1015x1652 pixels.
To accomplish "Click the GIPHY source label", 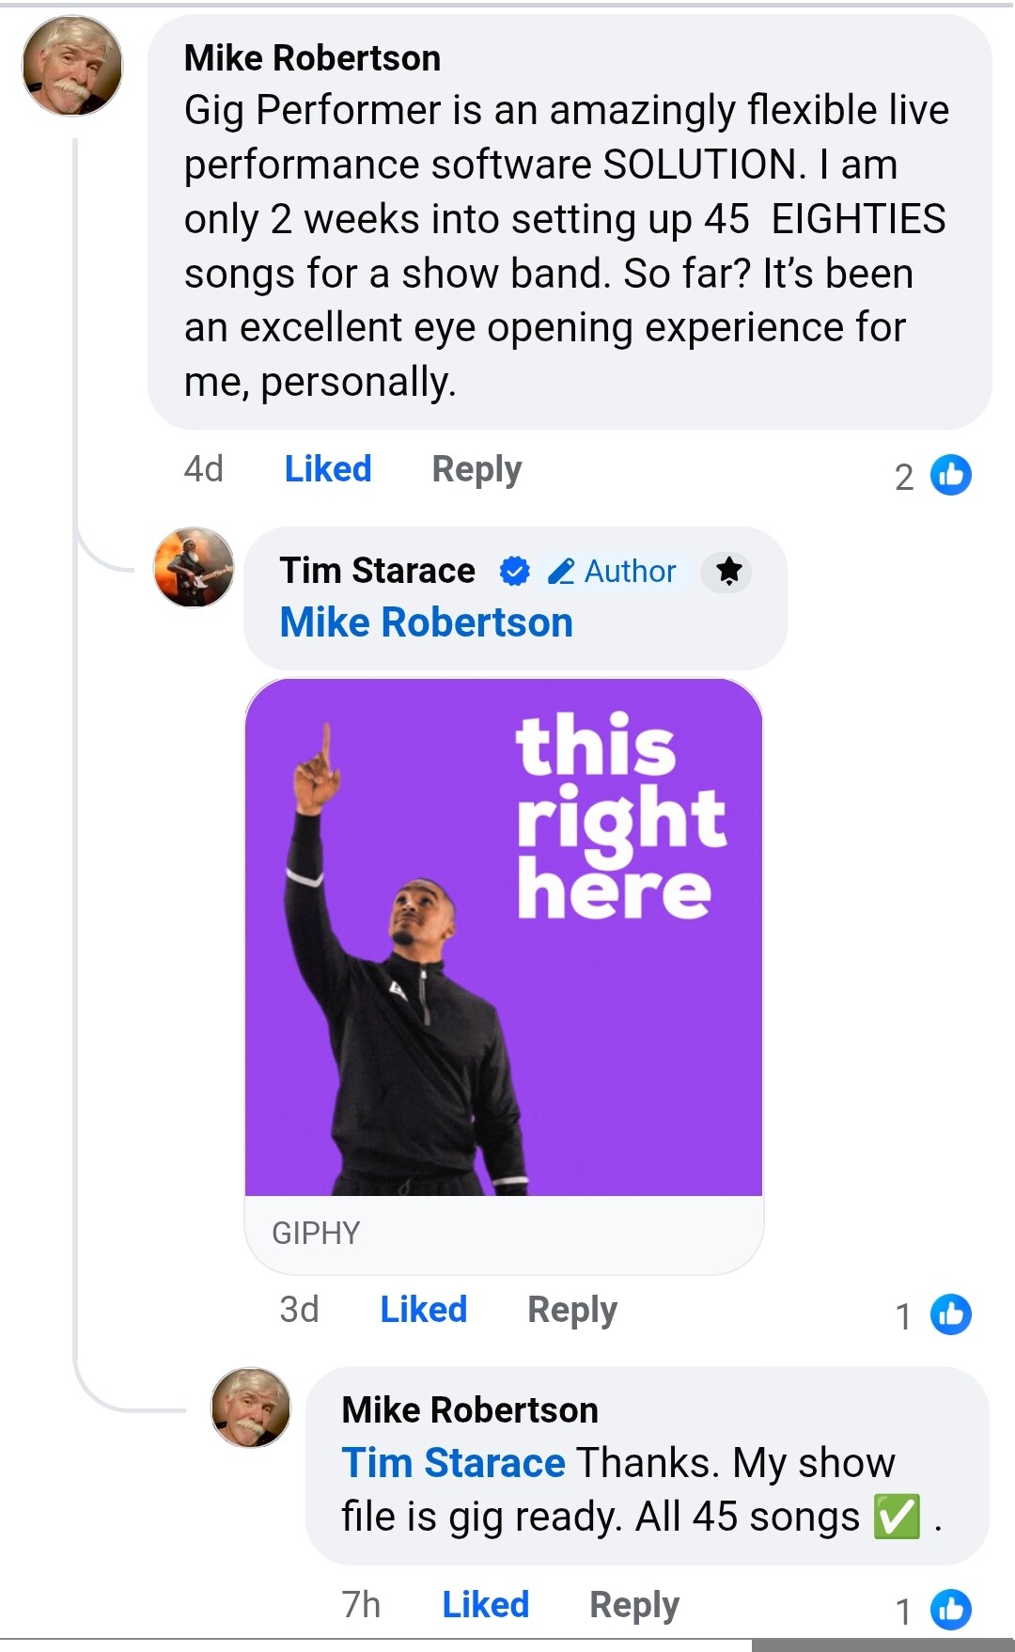I will point(316,1233).
